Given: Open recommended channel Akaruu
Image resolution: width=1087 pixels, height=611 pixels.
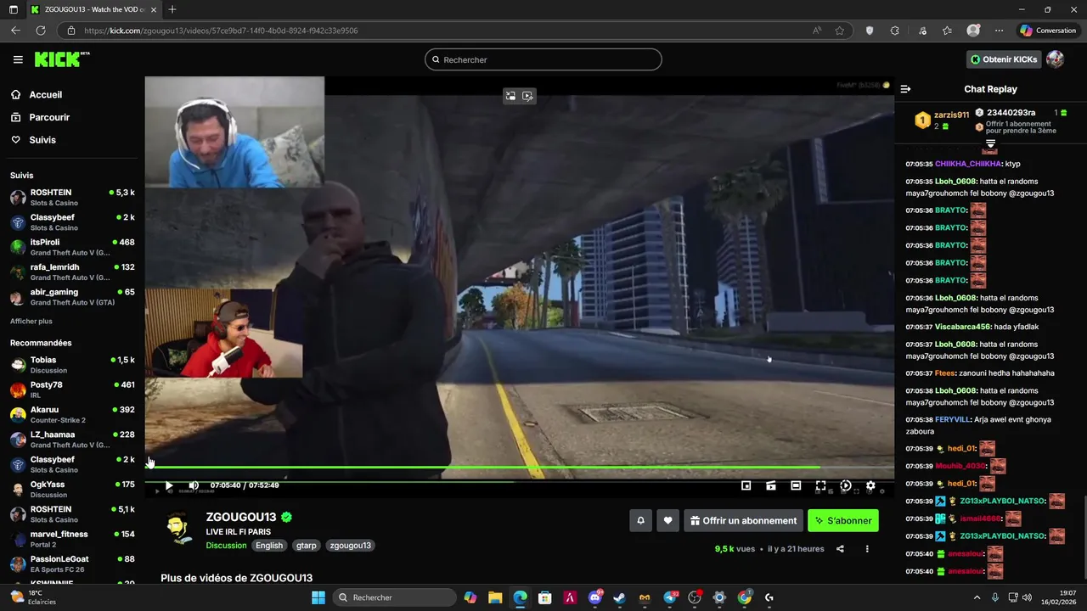Looking at the screenshot, I should coord(72,414).
